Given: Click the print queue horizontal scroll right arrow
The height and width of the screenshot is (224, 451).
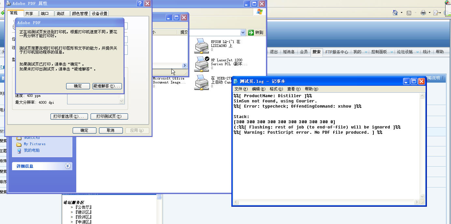Looking at the screenshot, I should coord(184,65).
